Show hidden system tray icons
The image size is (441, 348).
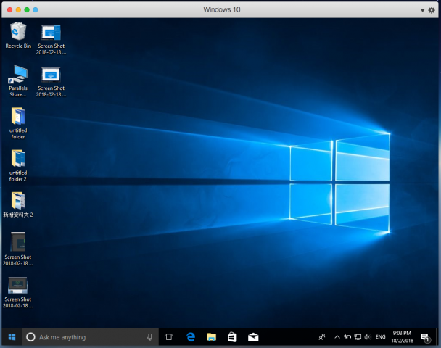tap(337, 336)
